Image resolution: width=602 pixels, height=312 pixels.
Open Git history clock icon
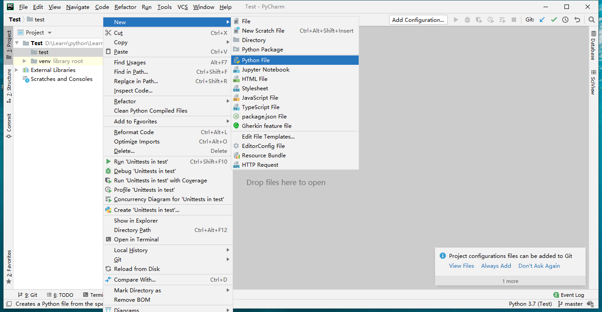[565, 20]
